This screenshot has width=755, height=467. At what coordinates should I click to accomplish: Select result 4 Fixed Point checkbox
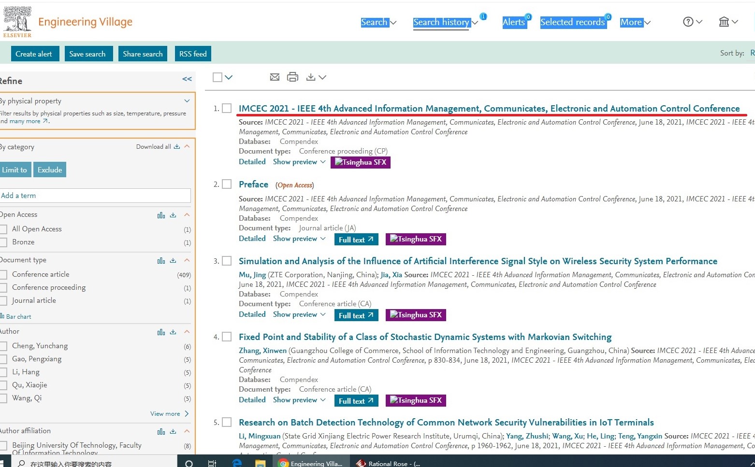pyautogui.click(x=227, y=337)
